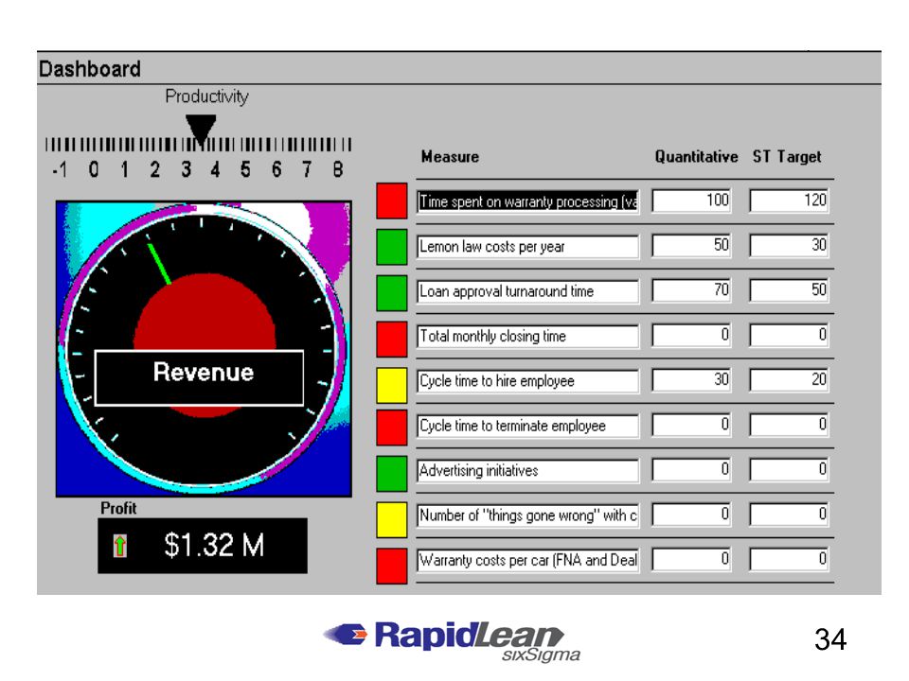Click the Productivity slider triangle marker
The image size is (909, 681).
point(201,130)
